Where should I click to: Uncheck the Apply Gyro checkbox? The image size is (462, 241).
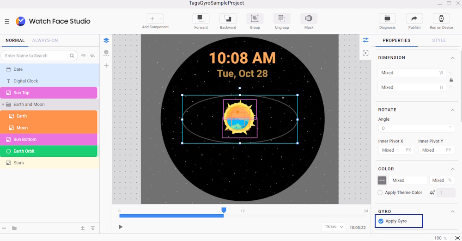point(381,221)
